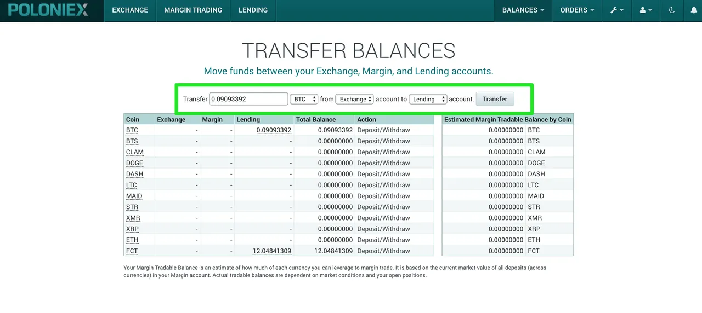The image size is (702, 313).
Task: Open the destination account selector showing Lending
Action: point(428,99)
